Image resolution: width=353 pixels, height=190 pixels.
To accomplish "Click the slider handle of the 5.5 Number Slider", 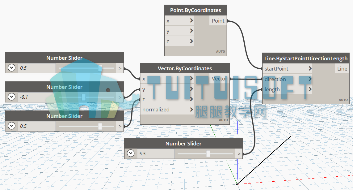I will click(208, 154).
